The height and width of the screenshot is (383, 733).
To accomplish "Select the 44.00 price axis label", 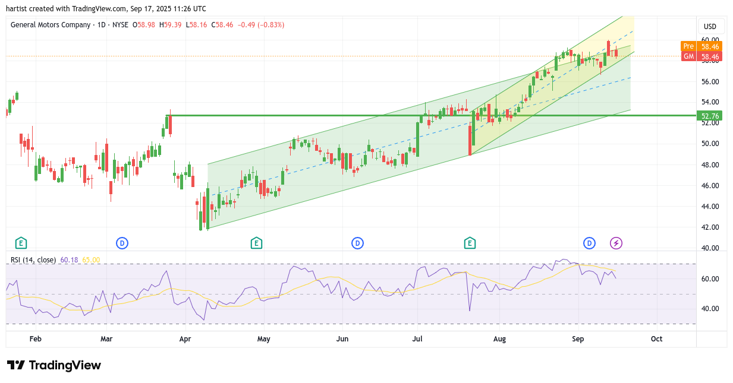I will 710,207.
